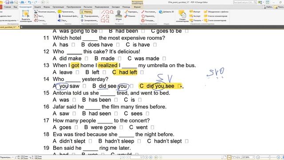
Task: Click the zoom out minus button
Action: [258, 157]
